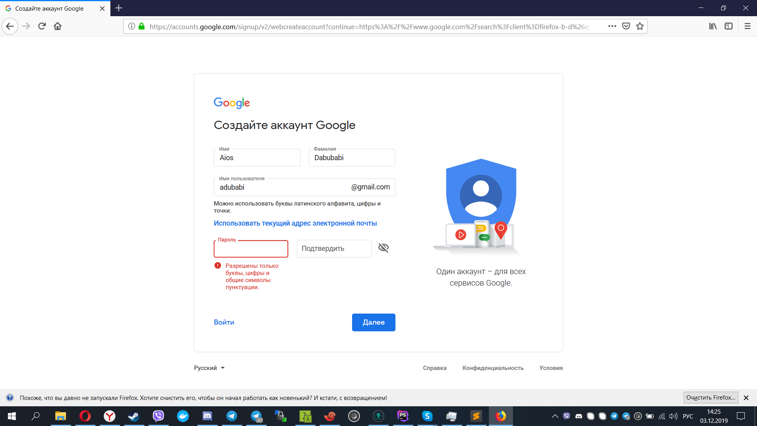Focus the Имя пользователя username field

tap(304, 187)
